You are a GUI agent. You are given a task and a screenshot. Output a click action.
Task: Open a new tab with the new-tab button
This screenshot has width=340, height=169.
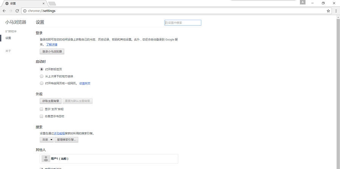52,3
